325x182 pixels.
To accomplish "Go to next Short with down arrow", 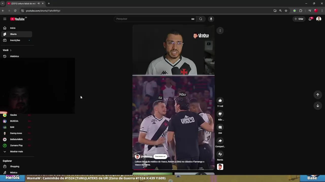I will (x=318, y=106).
